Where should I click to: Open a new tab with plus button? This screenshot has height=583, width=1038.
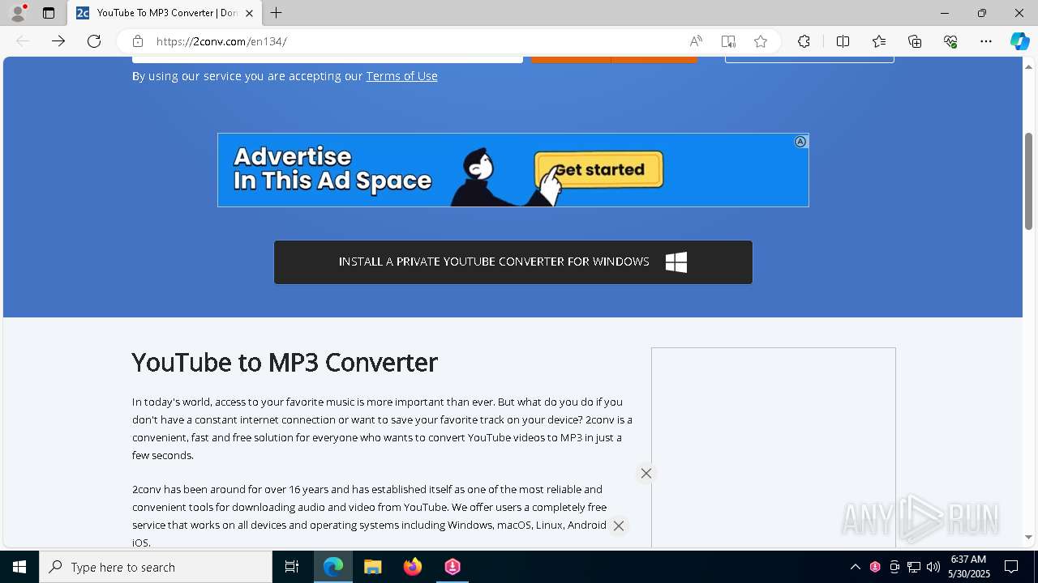coord(277,13)
